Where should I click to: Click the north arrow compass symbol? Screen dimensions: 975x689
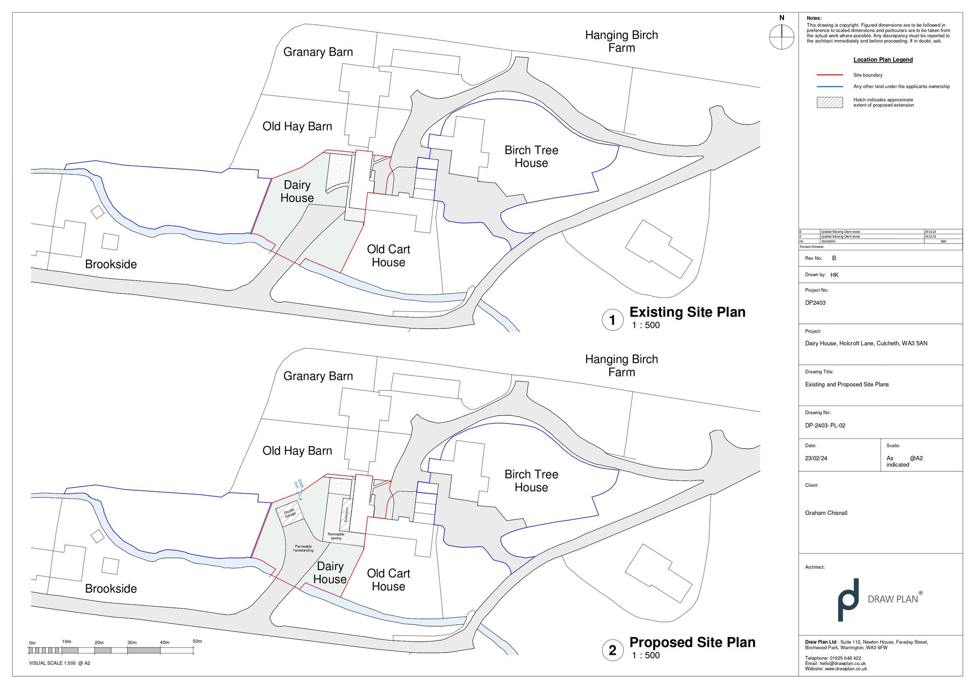[781, 37]
